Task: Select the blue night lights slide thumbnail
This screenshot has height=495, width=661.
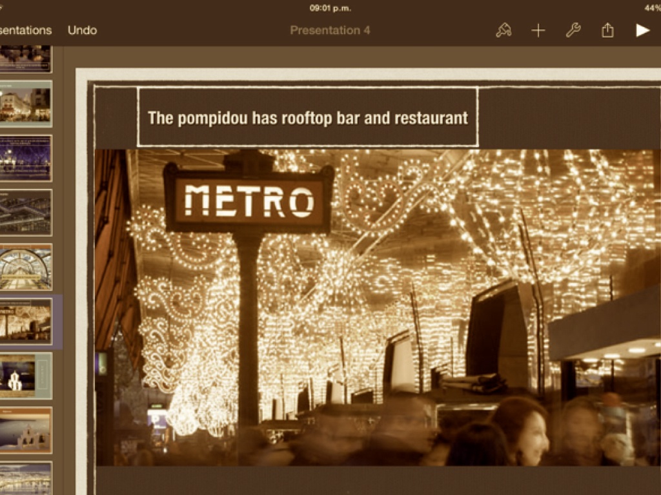Action: click(x=25, y=158)
